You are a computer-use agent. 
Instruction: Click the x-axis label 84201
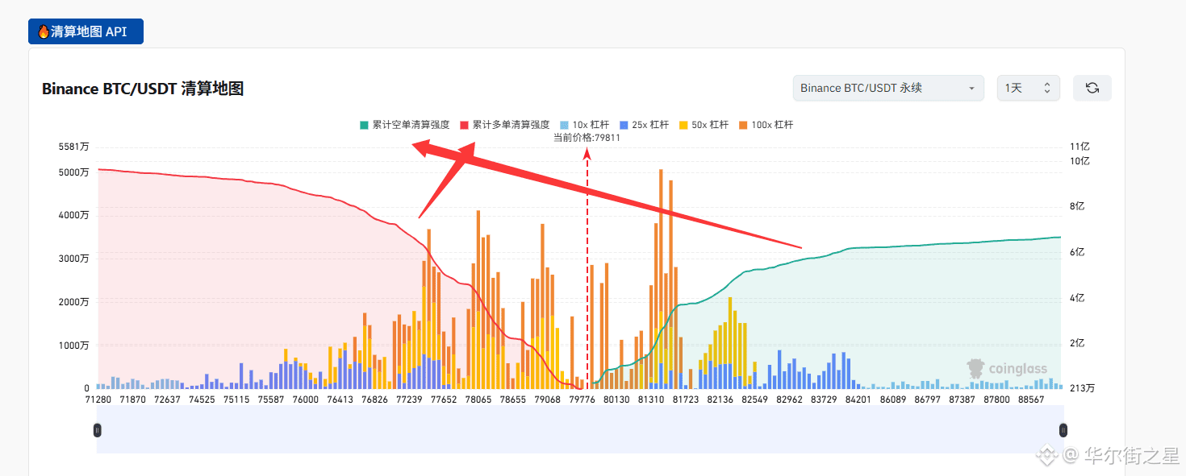tap(858, 399)
